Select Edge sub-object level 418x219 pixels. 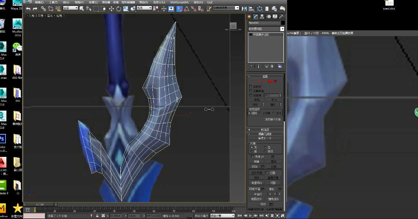pos(259,81)
